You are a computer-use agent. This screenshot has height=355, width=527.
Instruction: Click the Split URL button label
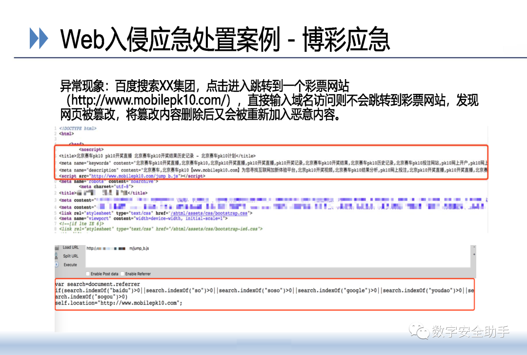coord(71,256)
